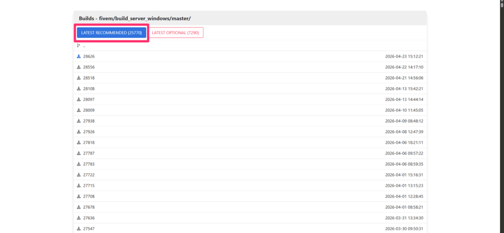Viewport: 504px width, 233px height.
Task: Choose build 27715 in the list
Action: coord(89,185)
